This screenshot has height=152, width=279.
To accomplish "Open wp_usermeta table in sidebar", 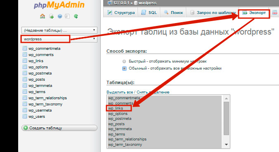I will coord(40,110).
